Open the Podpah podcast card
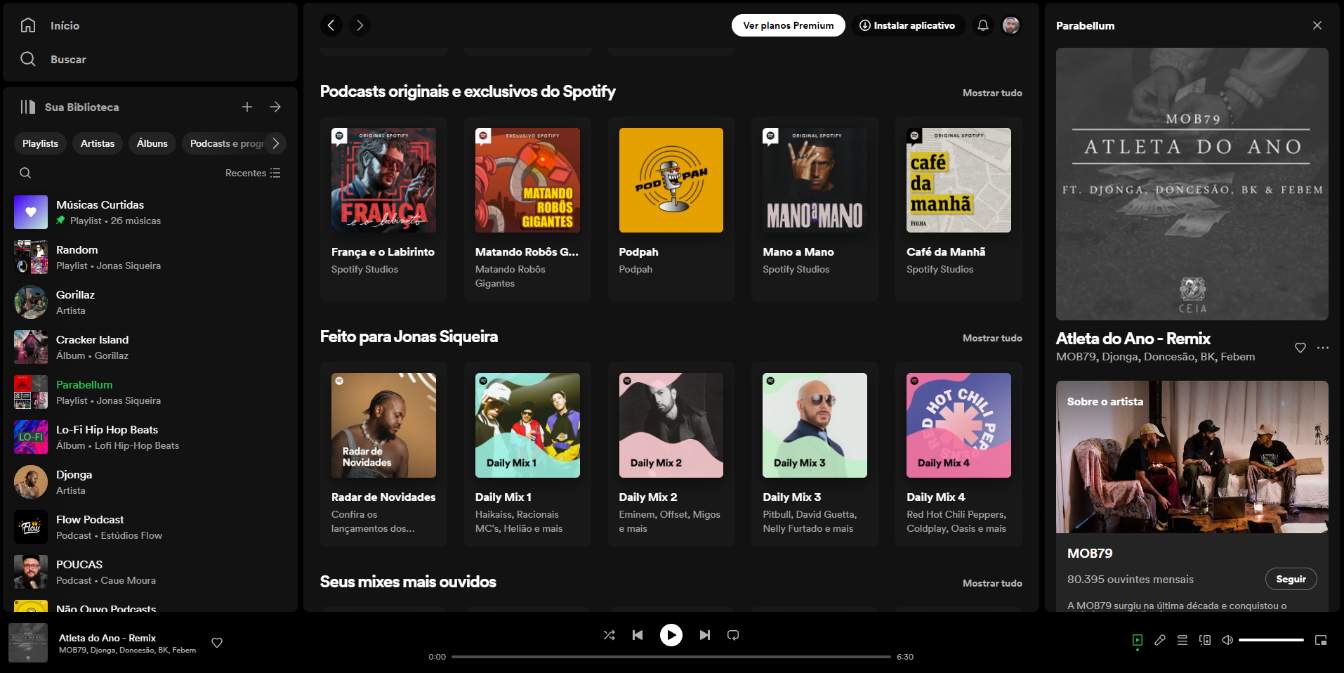 point(671,209)
